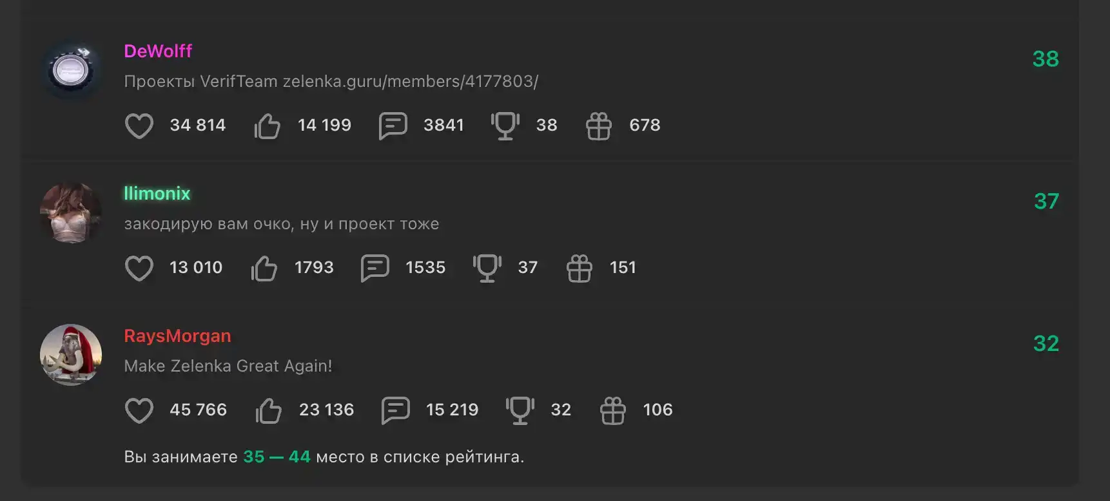The image size is (1110, 501).
Task: Click the heart icon next to 45 766
Action: pyautogui.click(x=139, y=410)
